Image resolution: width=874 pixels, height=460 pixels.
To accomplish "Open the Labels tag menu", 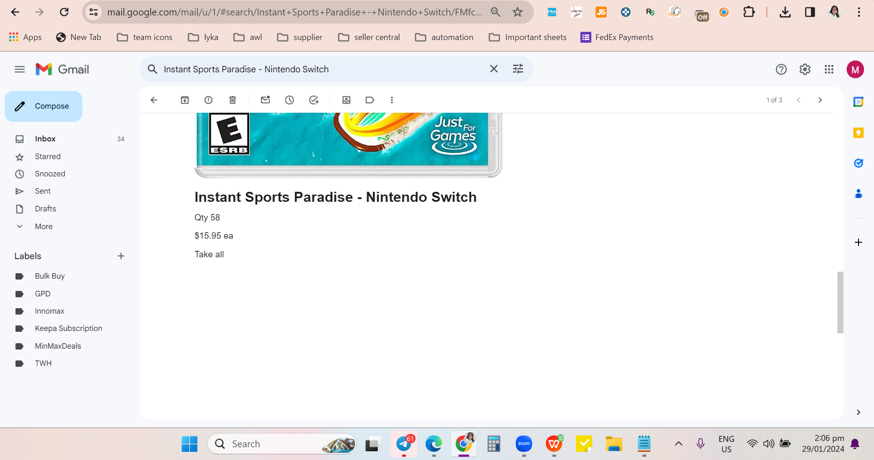I will coord(370,100).
